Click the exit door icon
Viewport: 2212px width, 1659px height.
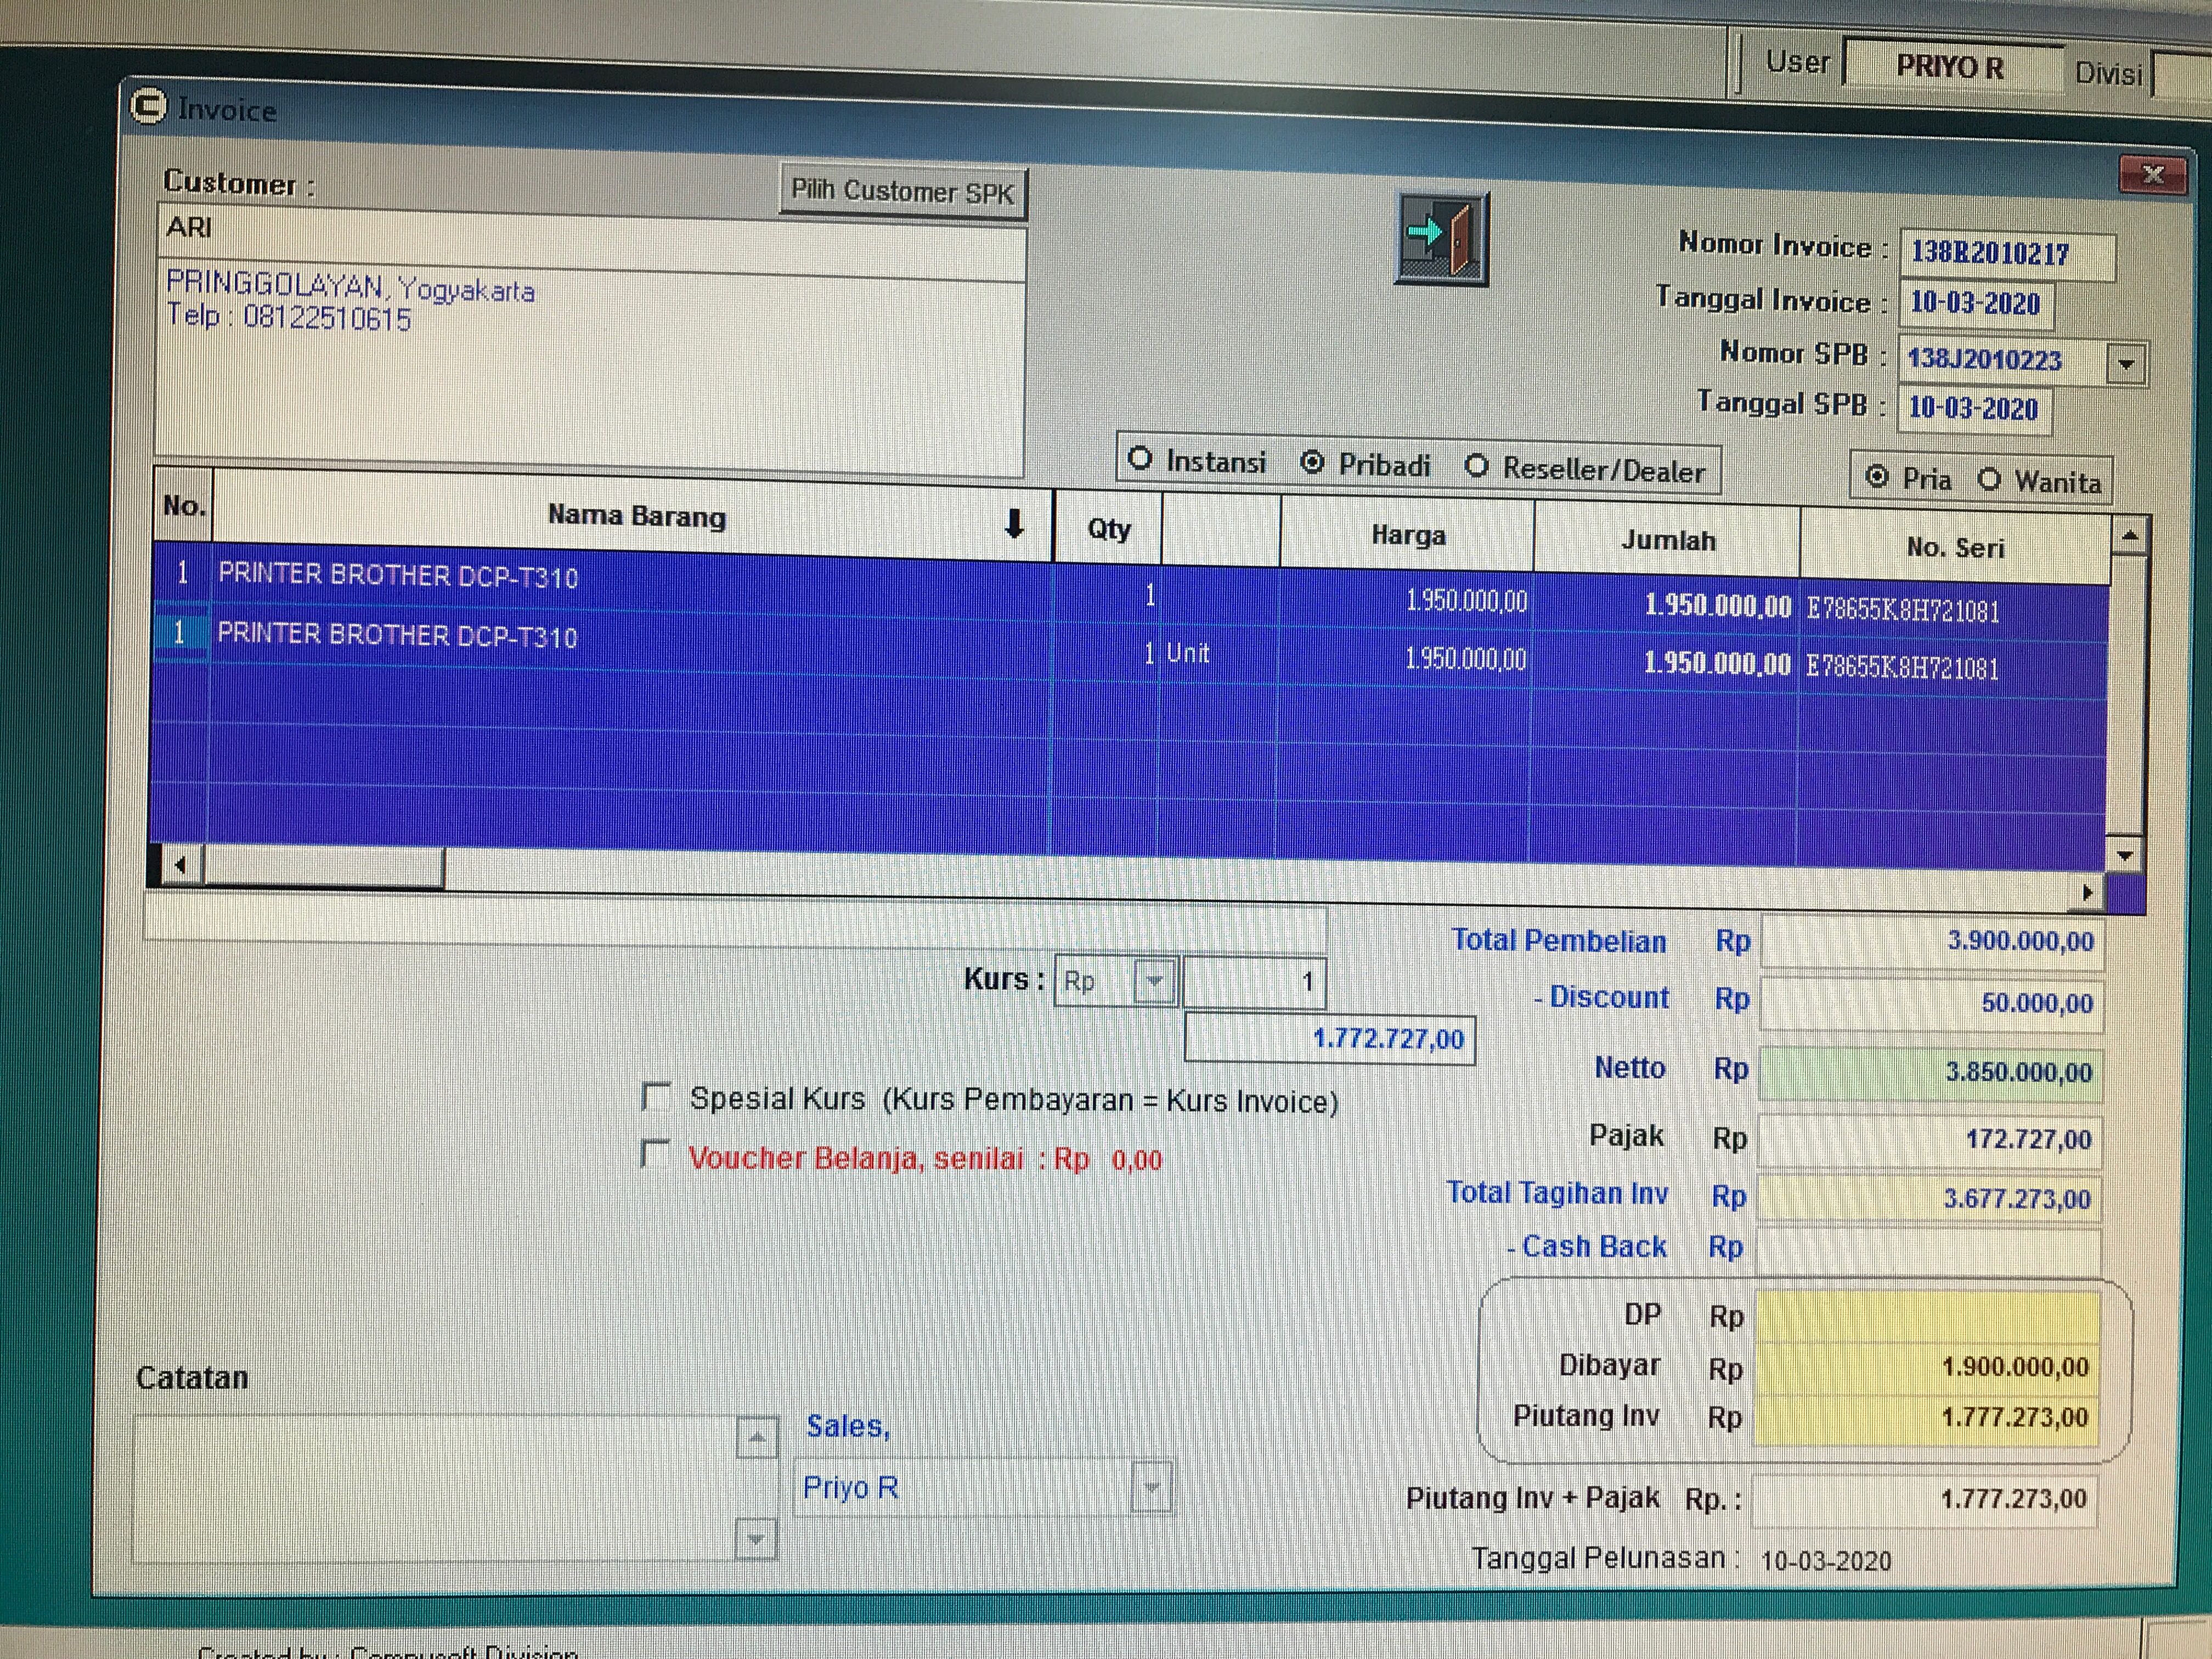1441,239
